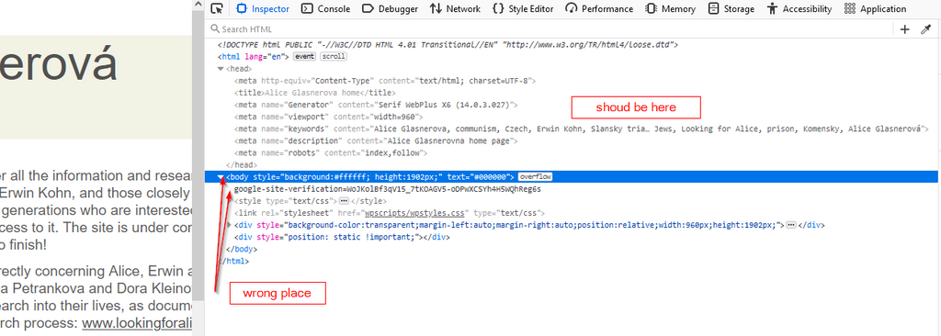The width and height of the screenshot is (941, 336).
Task: Select the title Alice Glasnerova home row
Action: click(314, 93)
